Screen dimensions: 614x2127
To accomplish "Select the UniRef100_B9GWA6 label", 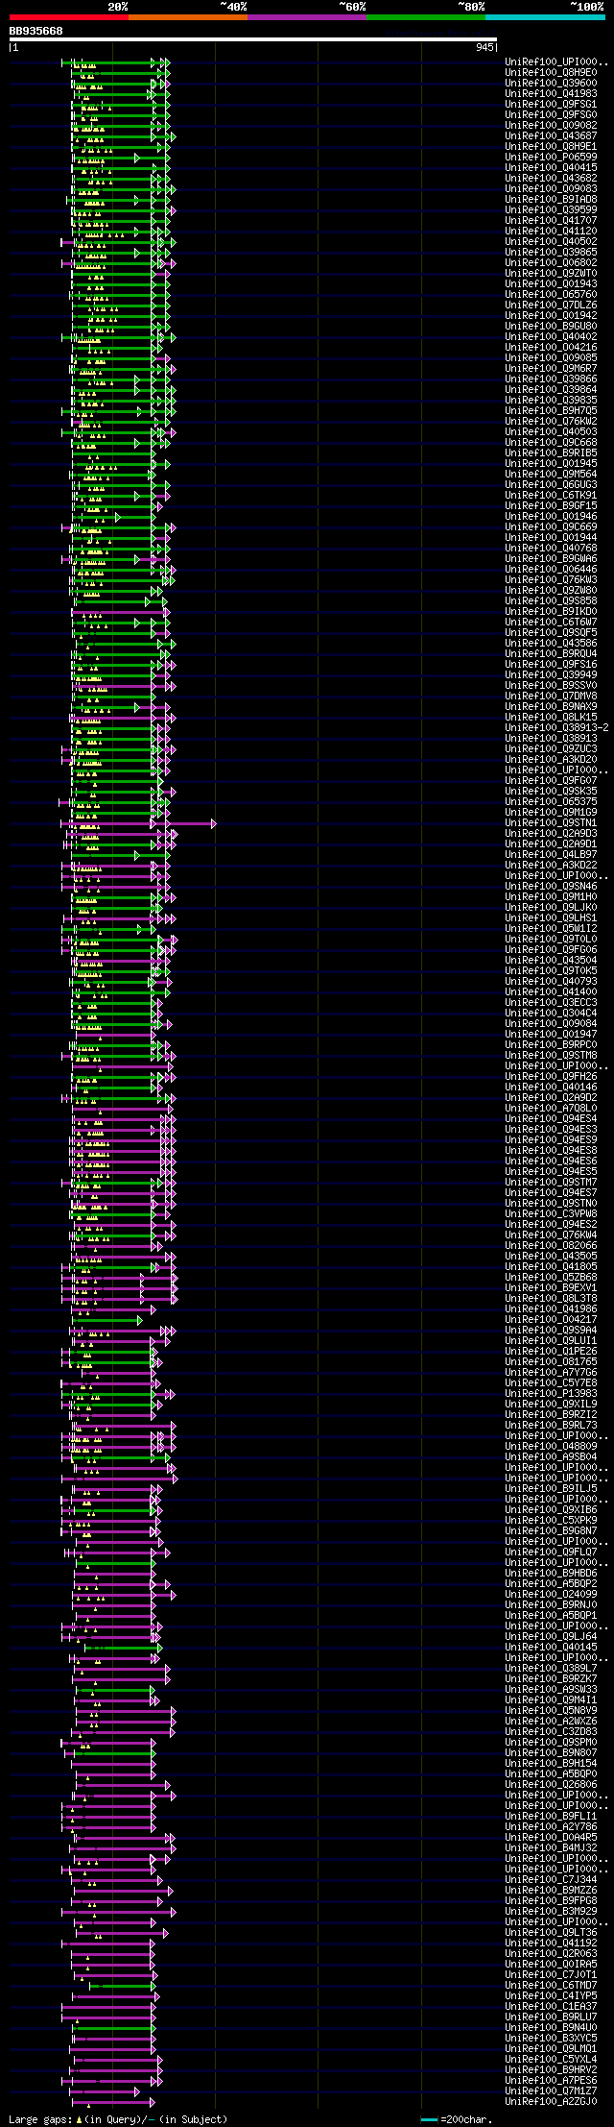I will click(551, 558).
